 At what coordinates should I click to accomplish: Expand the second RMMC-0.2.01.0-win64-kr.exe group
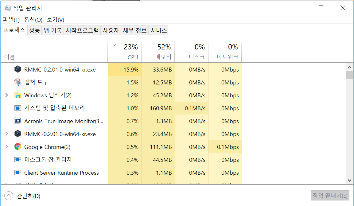(7, 134)
